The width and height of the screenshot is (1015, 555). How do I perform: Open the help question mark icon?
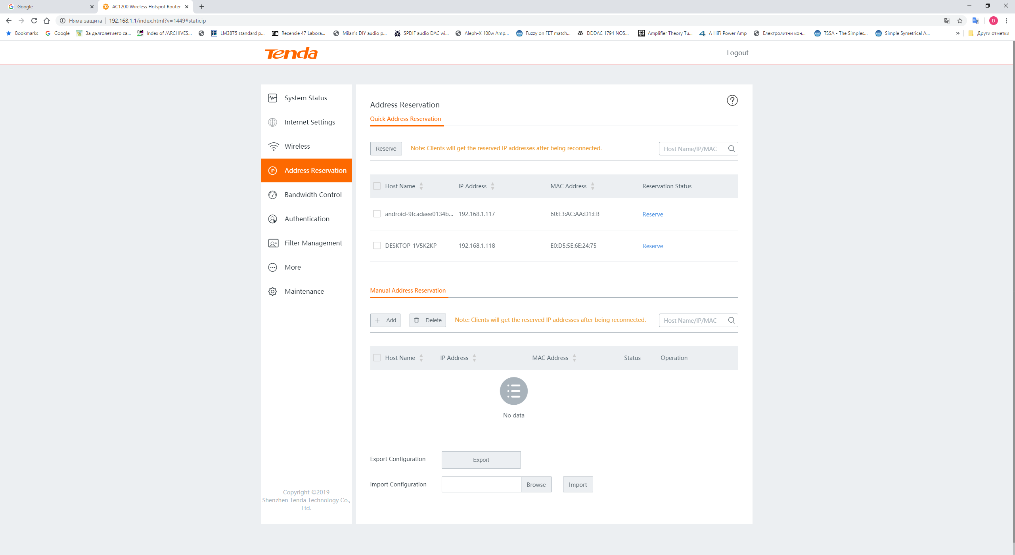pos(732,100)
